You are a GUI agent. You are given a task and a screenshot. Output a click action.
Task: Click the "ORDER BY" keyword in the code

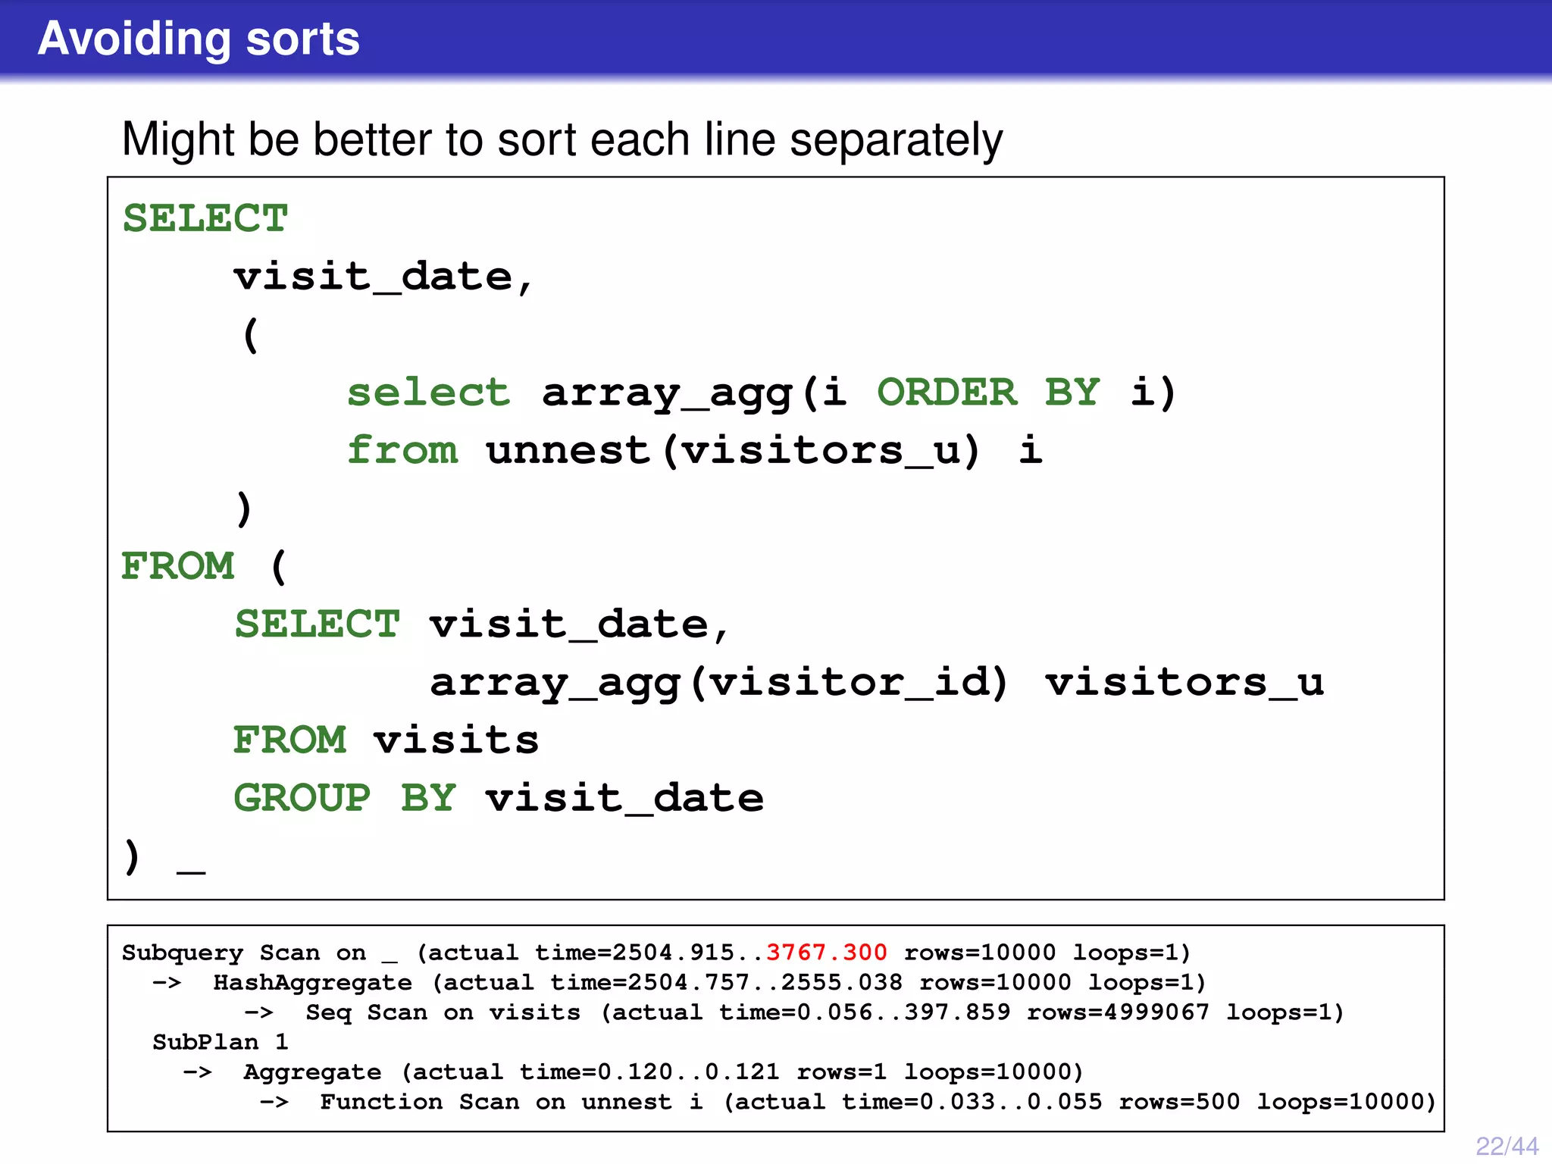point(988,392)
